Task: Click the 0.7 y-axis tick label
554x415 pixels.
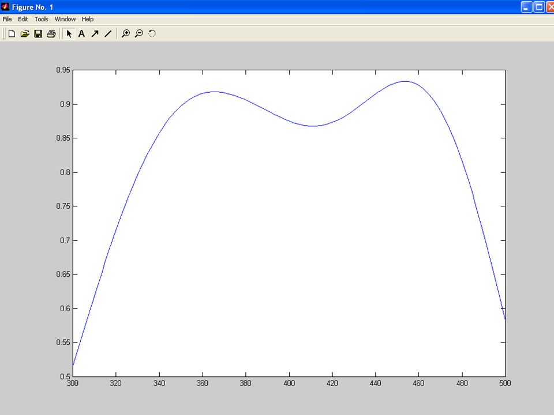Action: (x=65, y=240)
